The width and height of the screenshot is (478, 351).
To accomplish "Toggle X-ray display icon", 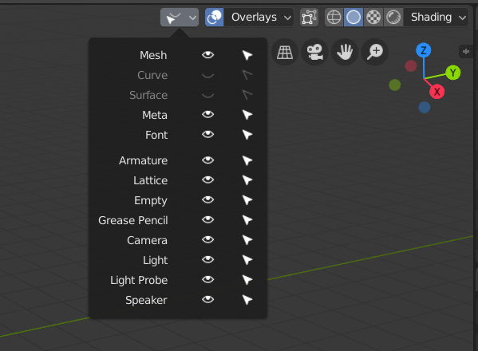I will 309,17.
